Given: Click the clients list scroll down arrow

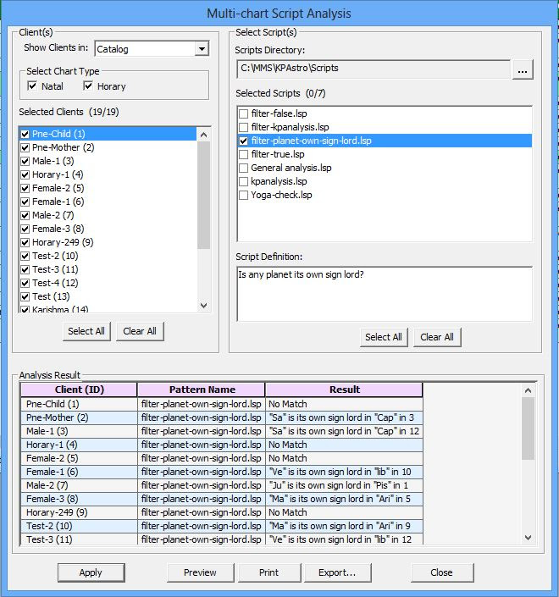Looking at the screenshot, I should click(204, 306).
